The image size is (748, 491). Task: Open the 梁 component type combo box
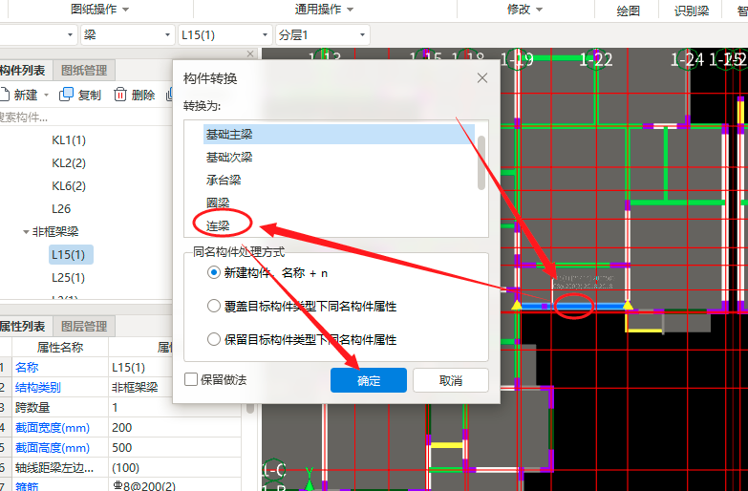pos(127,34)
